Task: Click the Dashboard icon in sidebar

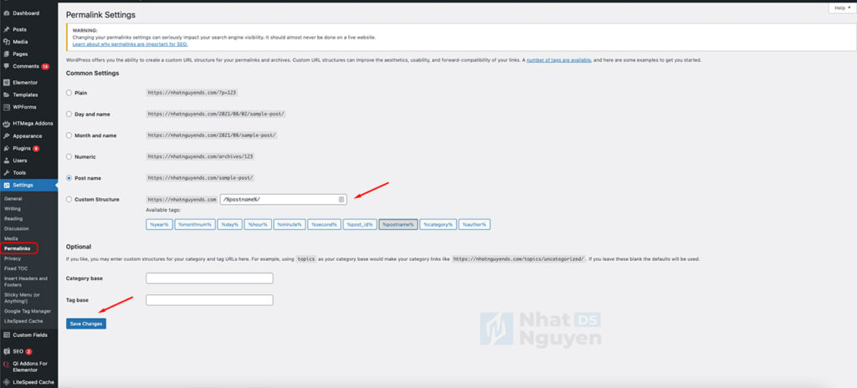Action: click(x=7, y=13)
